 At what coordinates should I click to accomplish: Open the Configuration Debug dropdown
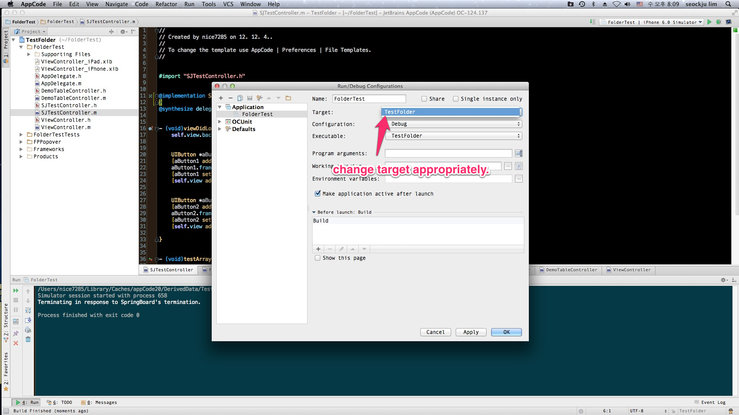[x=454, y=124]
